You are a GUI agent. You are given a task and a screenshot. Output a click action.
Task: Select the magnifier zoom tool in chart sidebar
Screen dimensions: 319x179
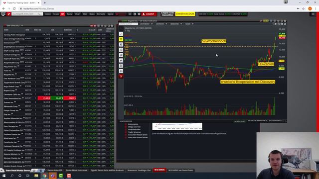pos(121,55)
